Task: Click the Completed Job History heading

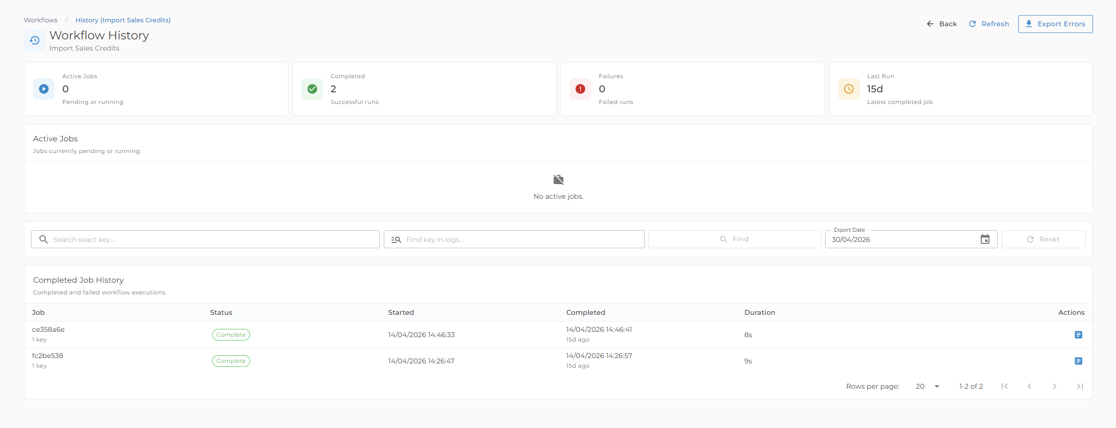Action: 78,280
